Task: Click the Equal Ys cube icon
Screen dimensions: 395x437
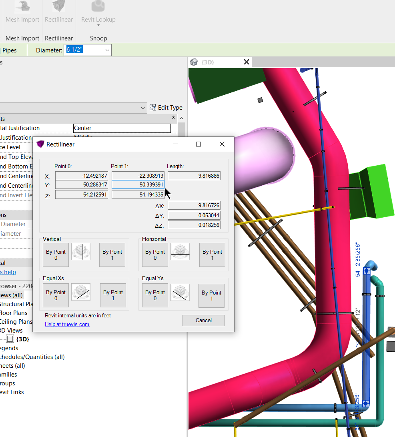Action: click(x=180, y=293)
